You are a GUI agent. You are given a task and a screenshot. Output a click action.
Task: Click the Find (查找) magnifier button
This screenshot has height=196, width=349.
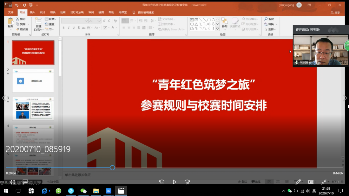(x=269, y=19)
